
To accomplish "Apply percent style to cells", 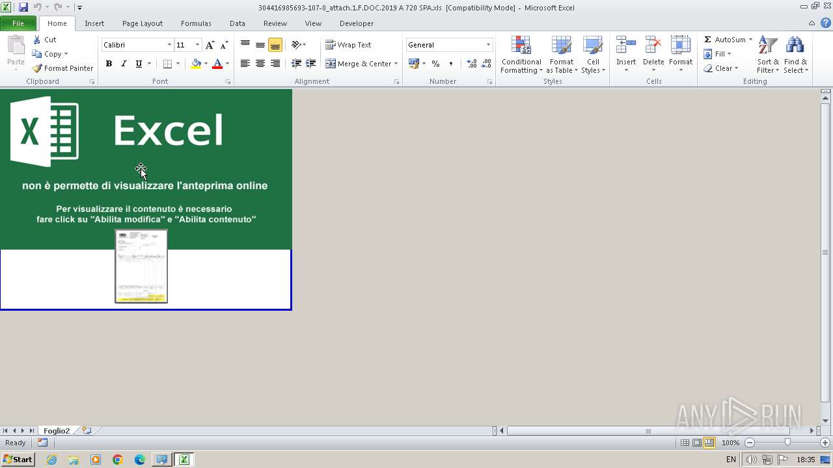I will pyautogui.click(x=435, y=64).
